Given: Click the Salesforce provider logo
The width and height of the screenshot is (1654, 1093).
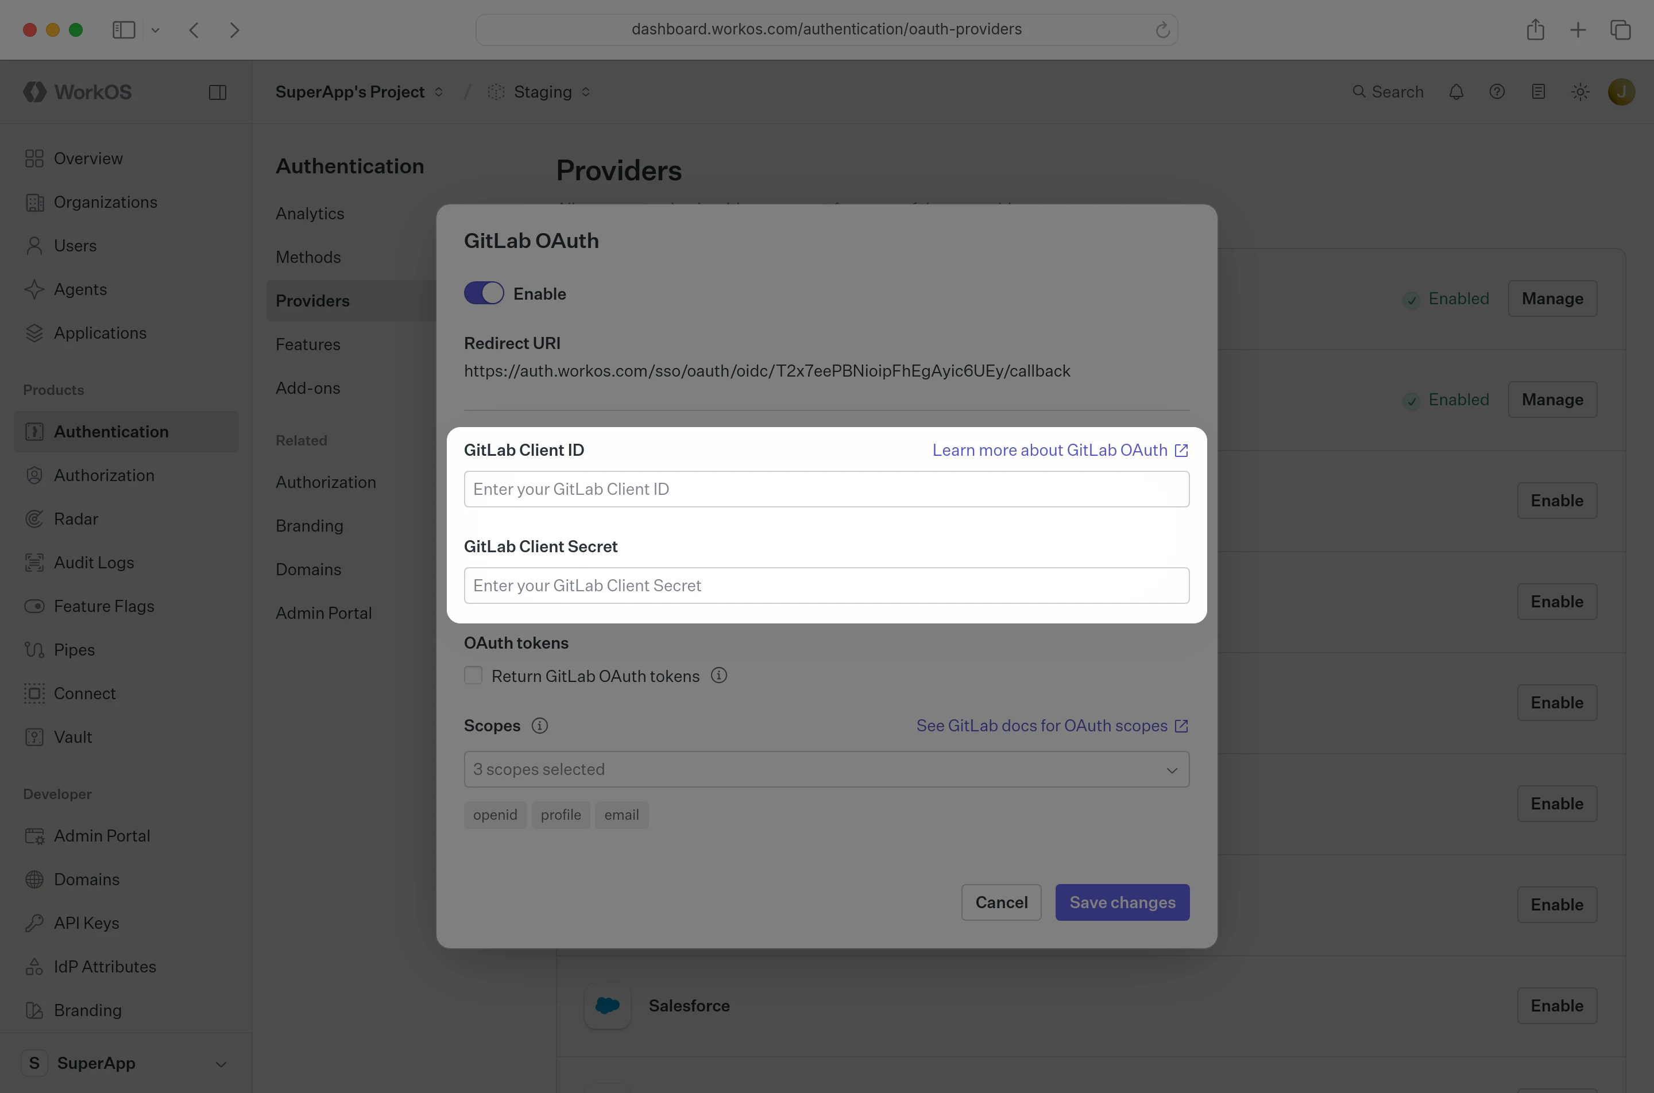Looking at the screenshot, I should (608, 1006).
